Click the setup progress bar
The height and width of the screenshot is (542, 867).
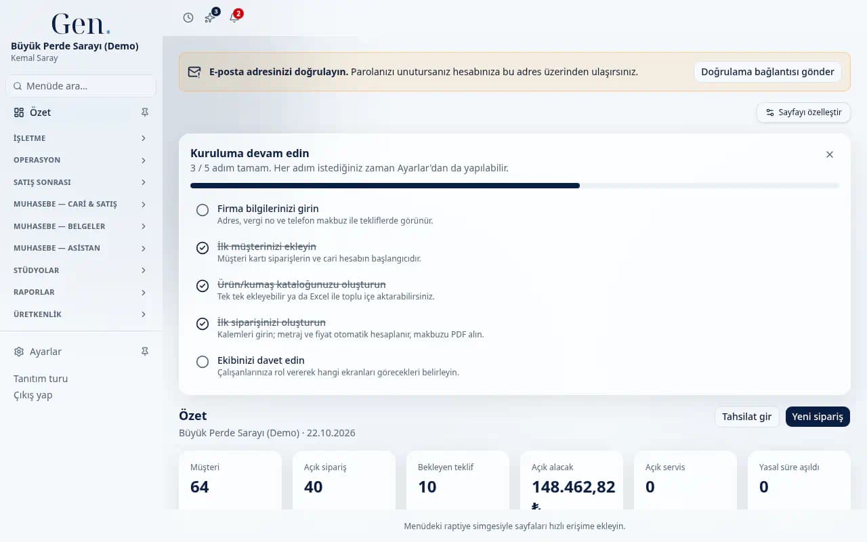click(x=515, y=186)
